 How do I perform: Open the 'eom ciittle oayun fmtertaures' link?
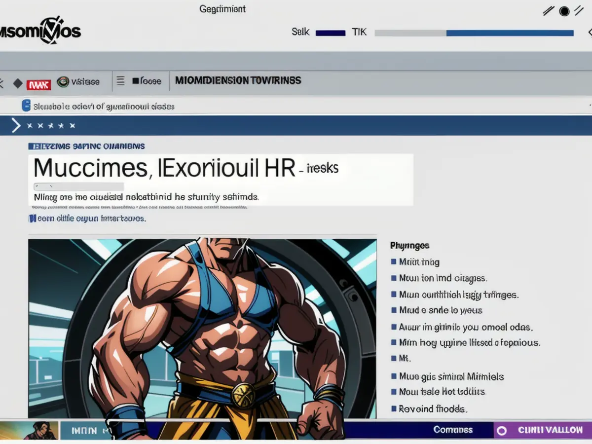tap(91, 218)
